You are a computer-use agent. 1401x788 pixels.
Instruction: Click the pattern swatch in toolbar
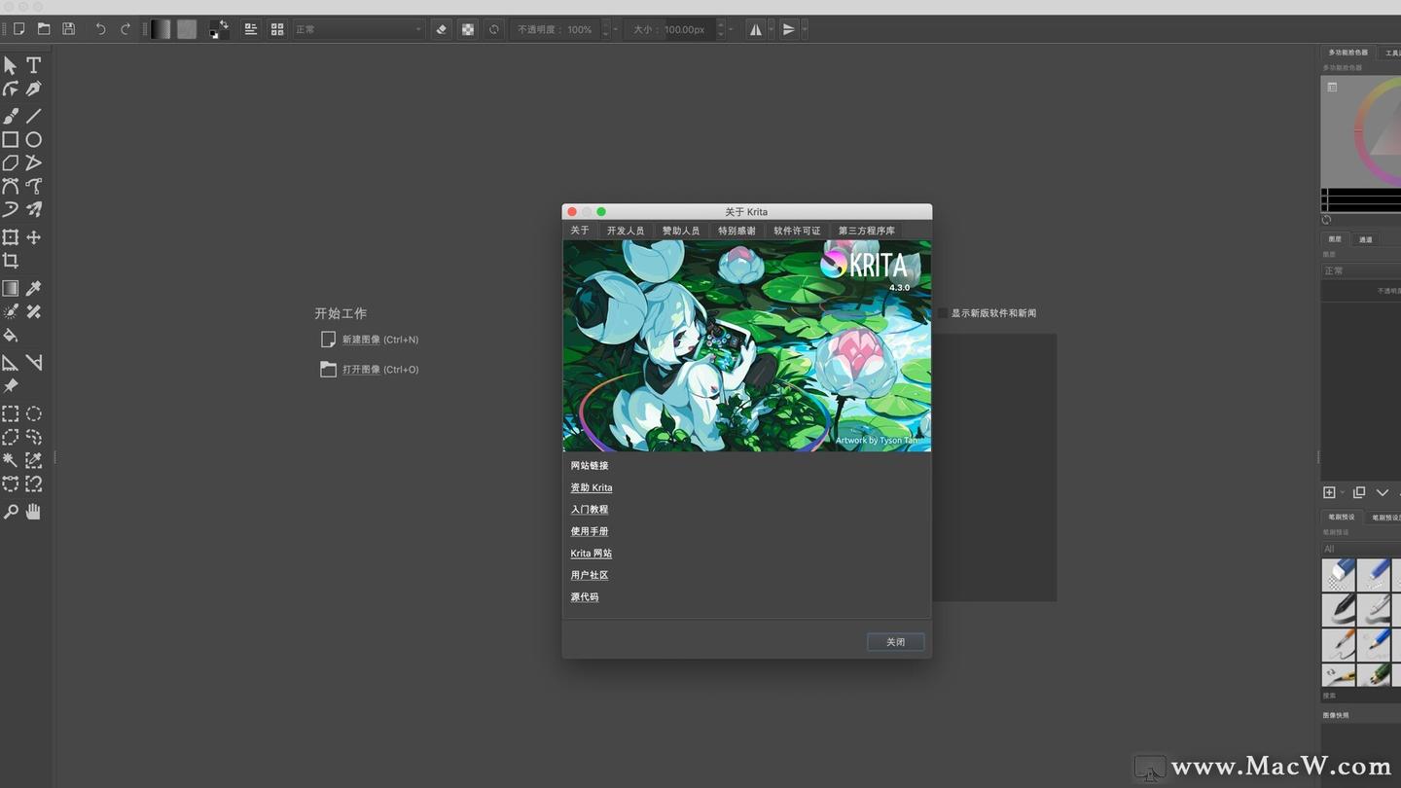[x=187, y=29]
